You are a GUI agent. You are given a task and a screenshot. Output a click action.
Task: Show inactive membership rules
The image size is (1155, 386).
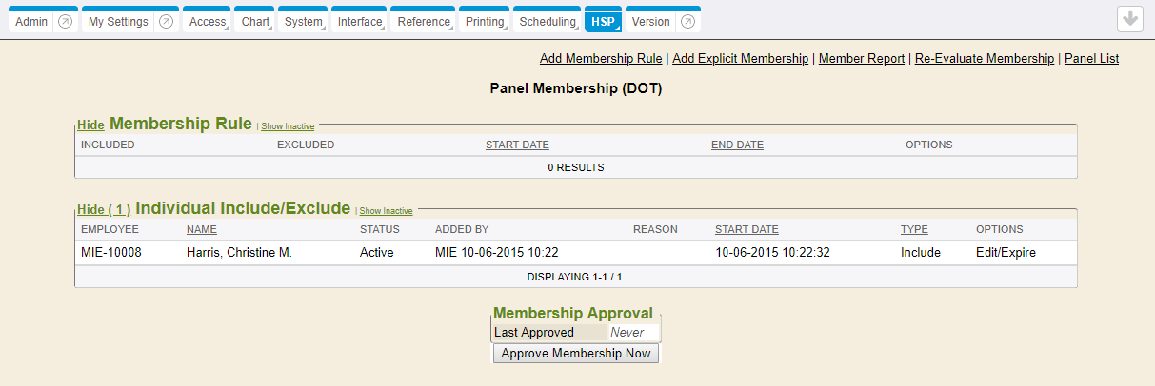pyautogui.click(x=288, y=125)
